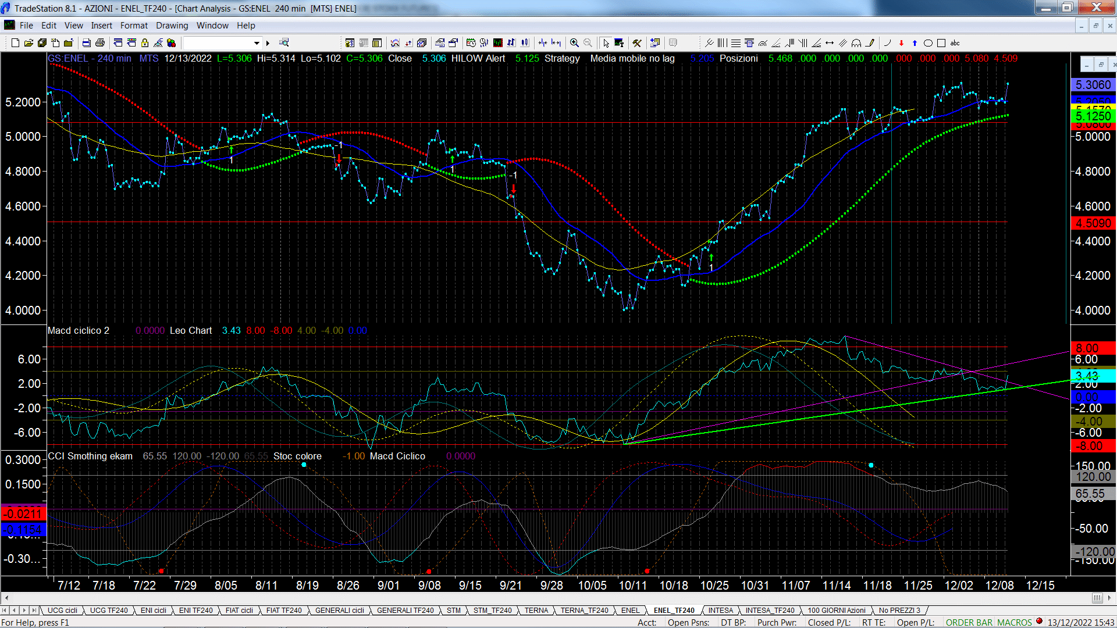
Task: Select the Fibonacci arcs drawing tool
Action: click(x=763, y=43)
